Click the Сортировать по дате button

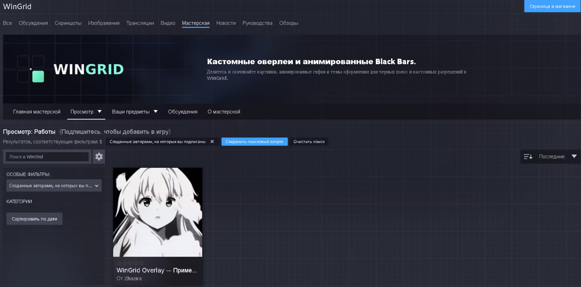pos(34,219)
